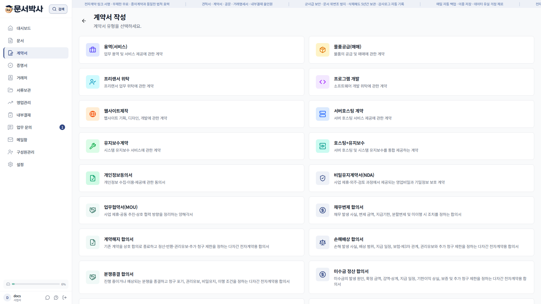This screenshot has width=541, height=304.
Task: Click the 6% storage usage bar
Action: 36,284
